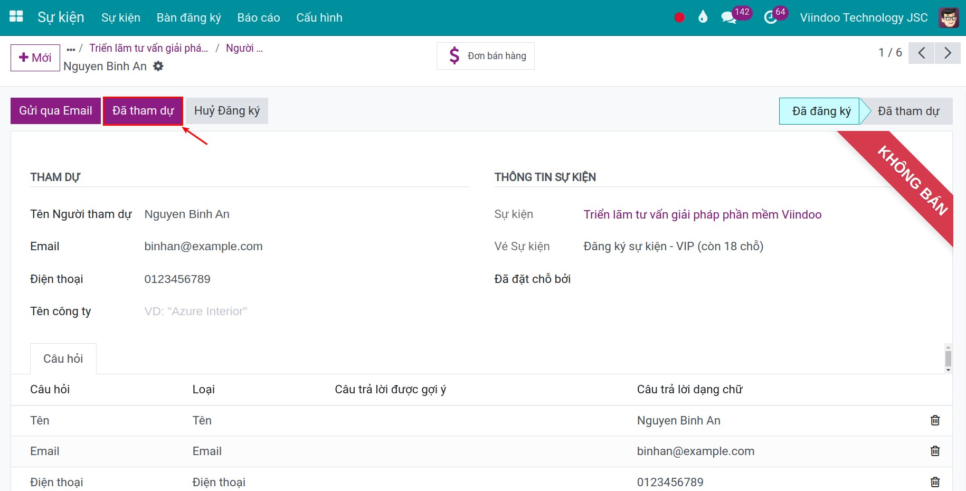Open the Báo cáo menu
The width and height of the screenshot is (966, 491).
click(259, 17)
